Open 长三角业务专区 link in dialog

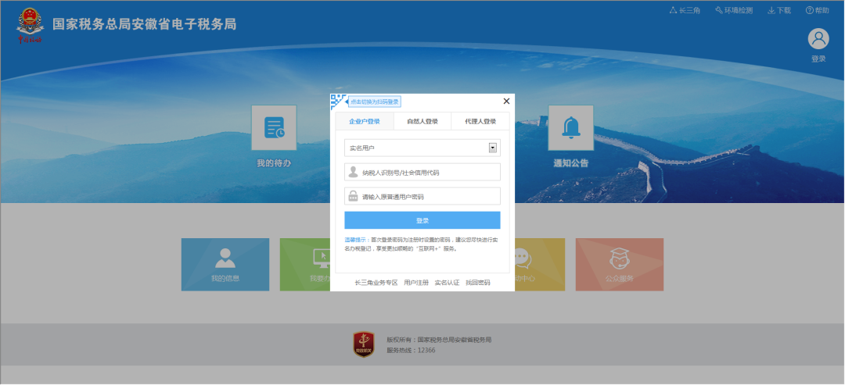pyautogui.click(x=376, y=282)
